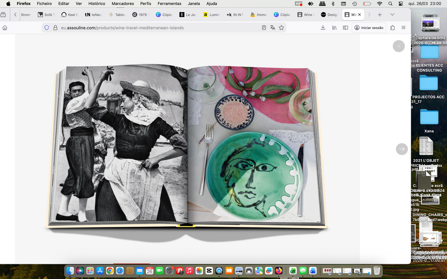447x279 pixels.
Task: Open App Store from the Dock
Action: (100, 271)
